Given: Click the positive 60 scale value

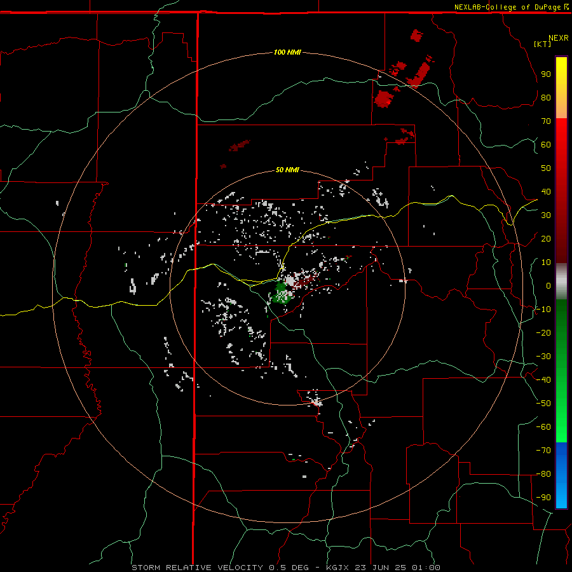Looking at the screenshot, I should coord(546,144).
